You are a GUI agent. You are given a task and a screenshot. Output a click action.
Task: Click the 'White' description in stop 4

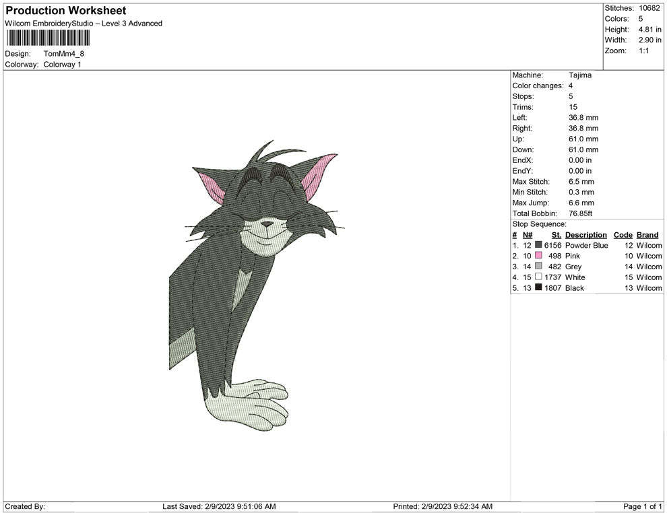[575, 277]
